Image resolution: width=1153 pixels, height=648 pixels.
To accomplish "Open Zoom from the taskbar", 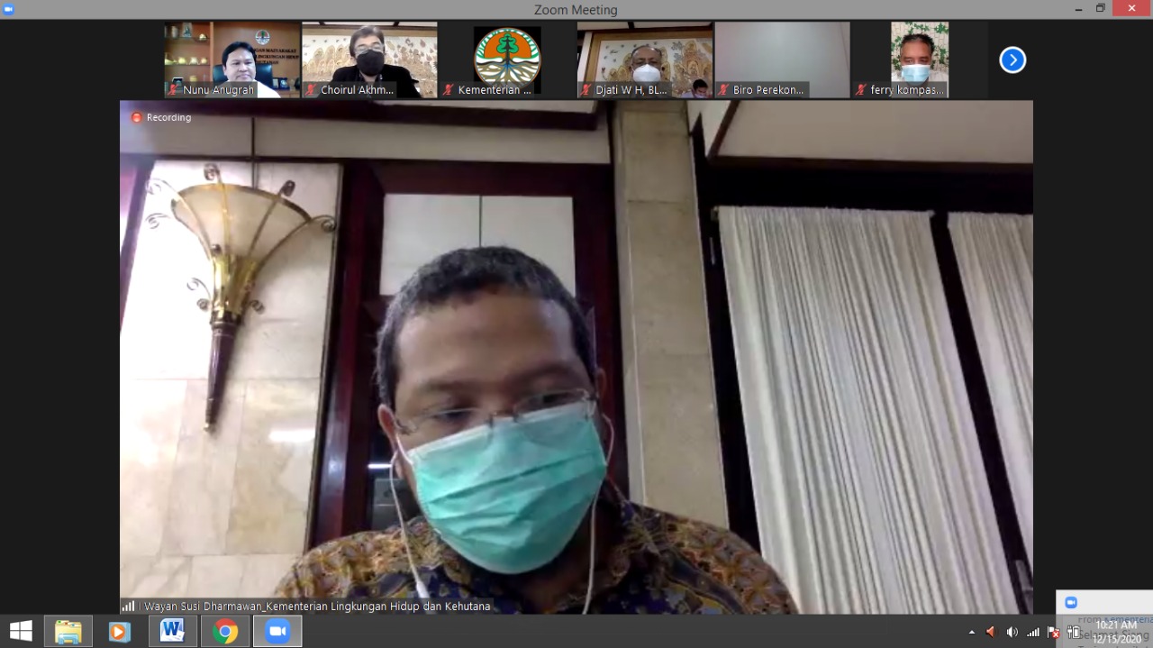I will pos(277,631).
